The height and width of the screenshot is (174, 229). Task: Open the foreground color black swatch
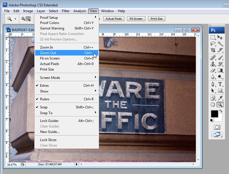pos(214,114)
